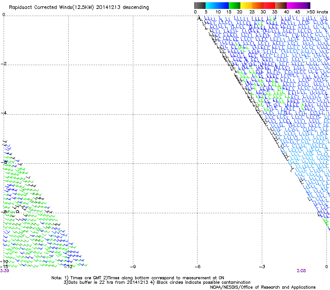The width and height of the screenshot is (330, 290).
Task: Click the word 'descending' in the title
Action: coord(136,8)
